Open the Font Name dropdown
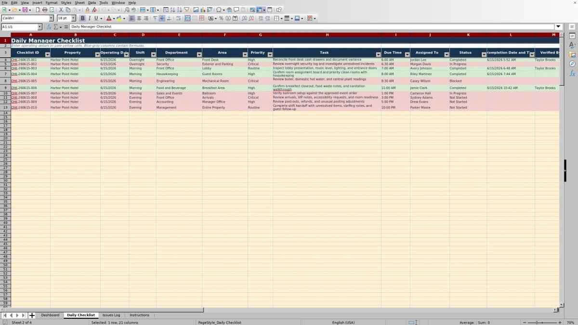The image size is (578, 325). click(x=52, y=18)
